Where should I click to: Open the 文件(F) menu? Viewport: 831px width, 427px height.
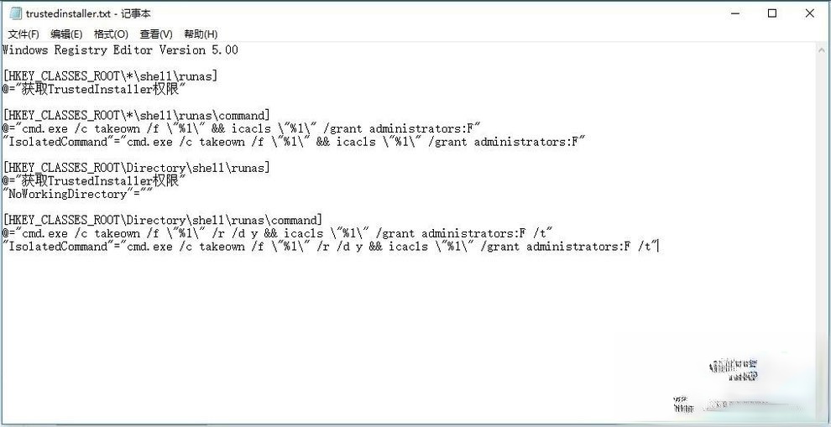click(x=24, y=34)
